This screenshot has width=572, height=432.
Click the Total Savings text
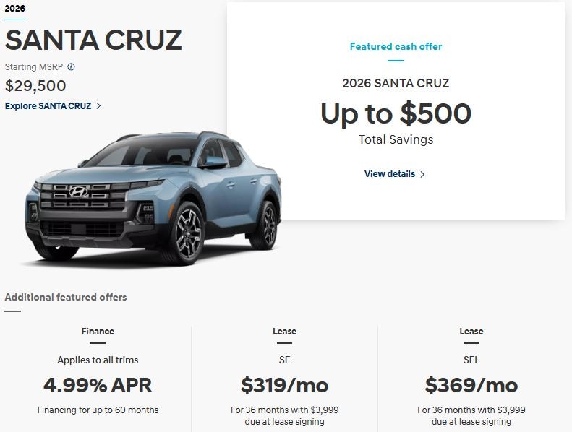coord(396,139)
